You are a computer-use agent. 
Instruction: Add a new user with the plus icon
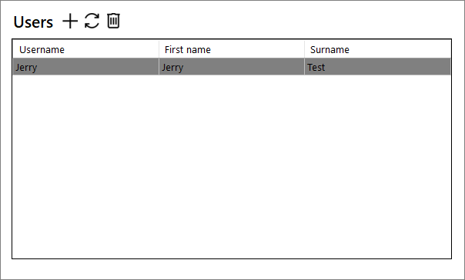70,21
